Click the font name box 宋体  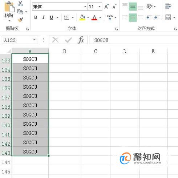click(58, 7)
